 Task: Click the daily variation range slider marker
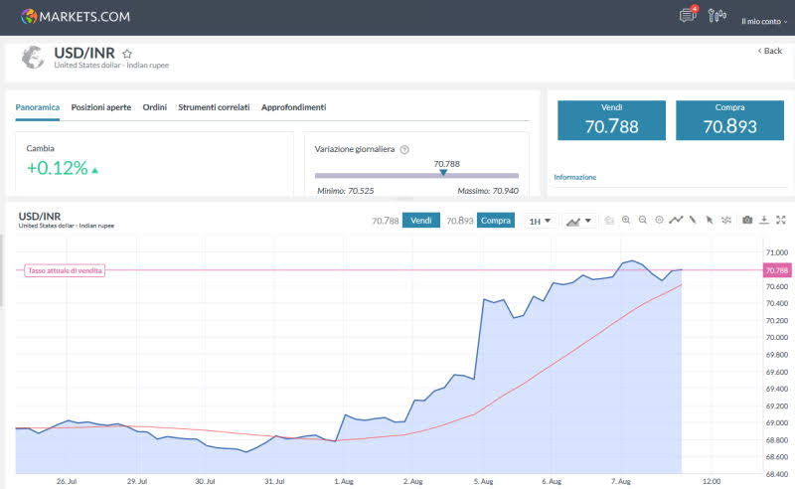443,173
